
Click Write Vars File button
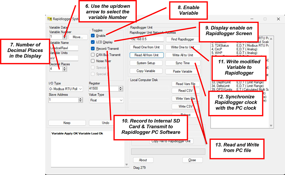(186, 99)
